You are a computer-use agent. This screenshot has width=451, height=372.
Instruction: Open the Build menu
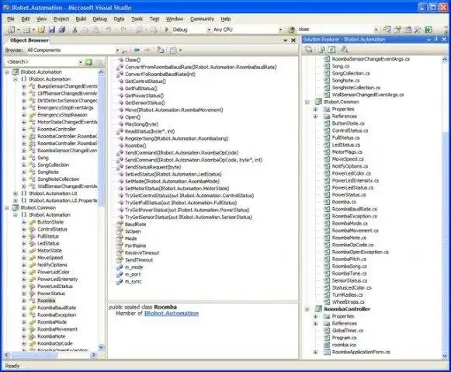(81, 19)
